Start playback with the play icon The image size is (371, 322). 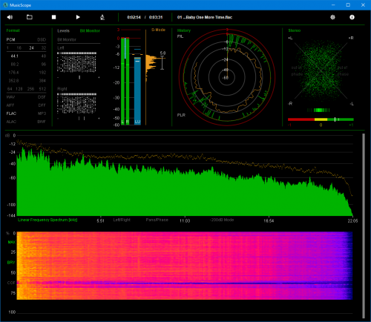(x=78, y=17)
